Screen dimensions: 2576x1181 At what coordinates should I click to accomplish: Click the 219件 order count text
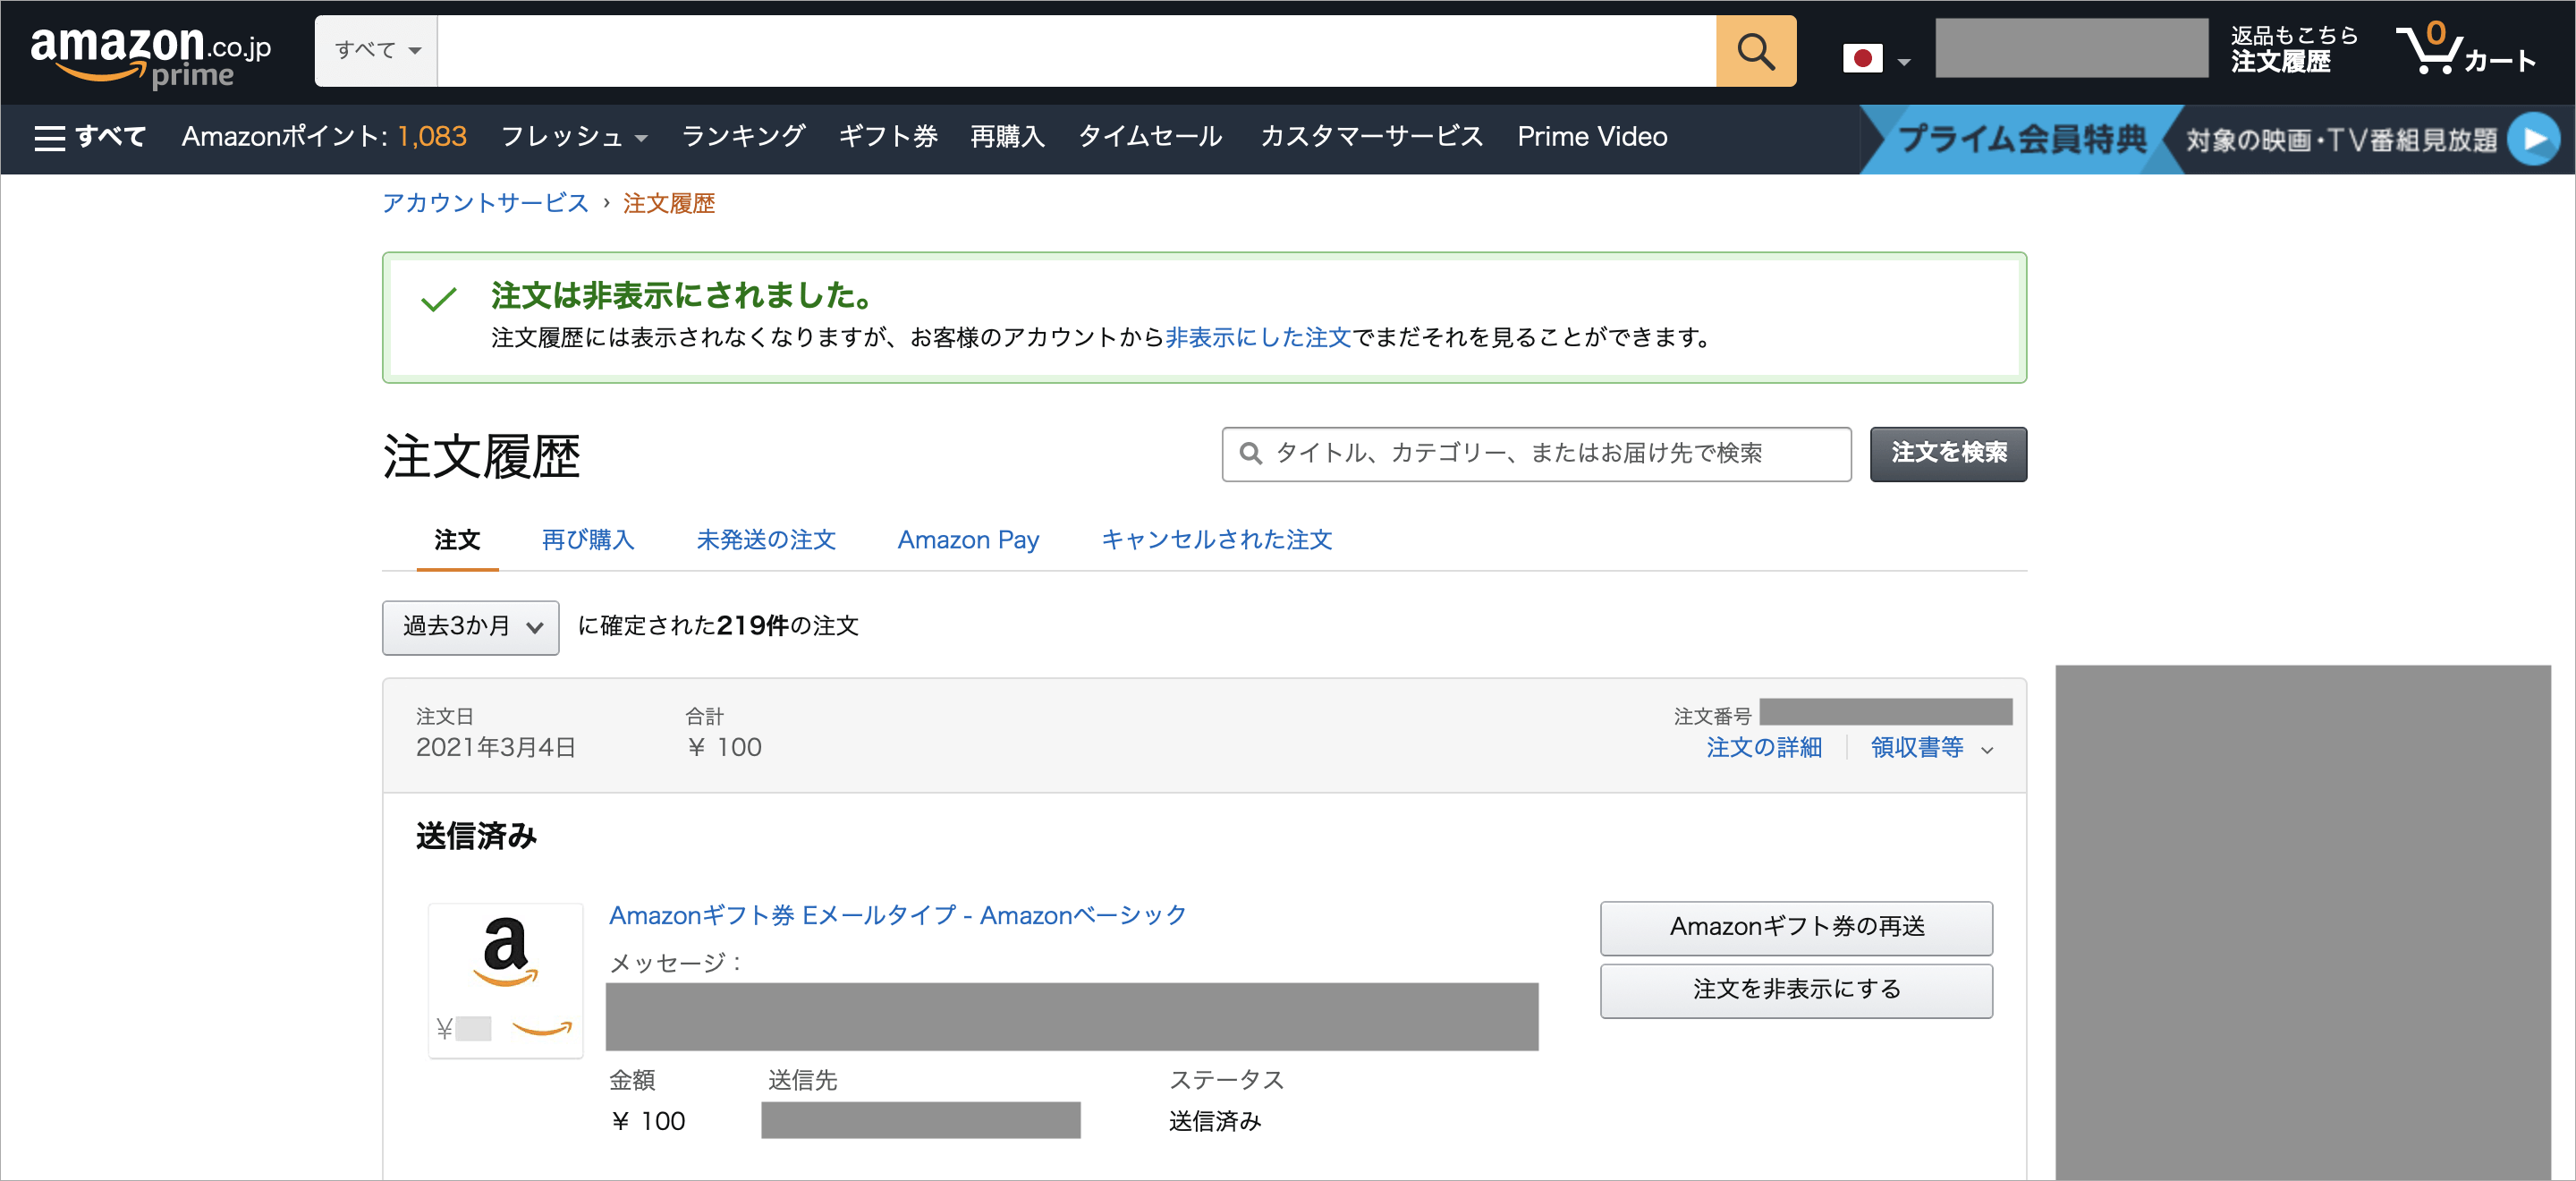(x=752, y=627)
